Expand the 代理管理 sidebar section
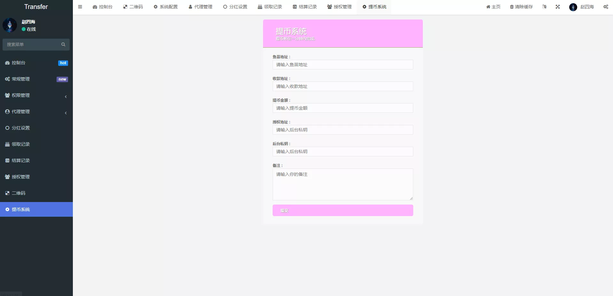Image resolution: width=613 pixels, height=296 pixels. pos(66,113)
